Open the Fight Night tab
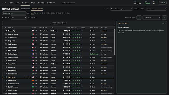 51,3
